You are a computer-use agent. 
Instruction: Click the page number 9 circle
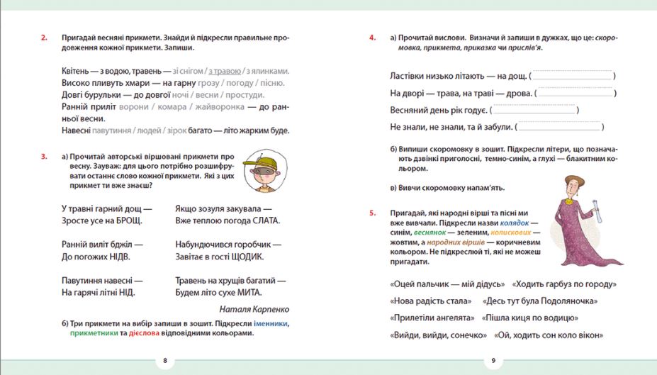tap(493, 361)
